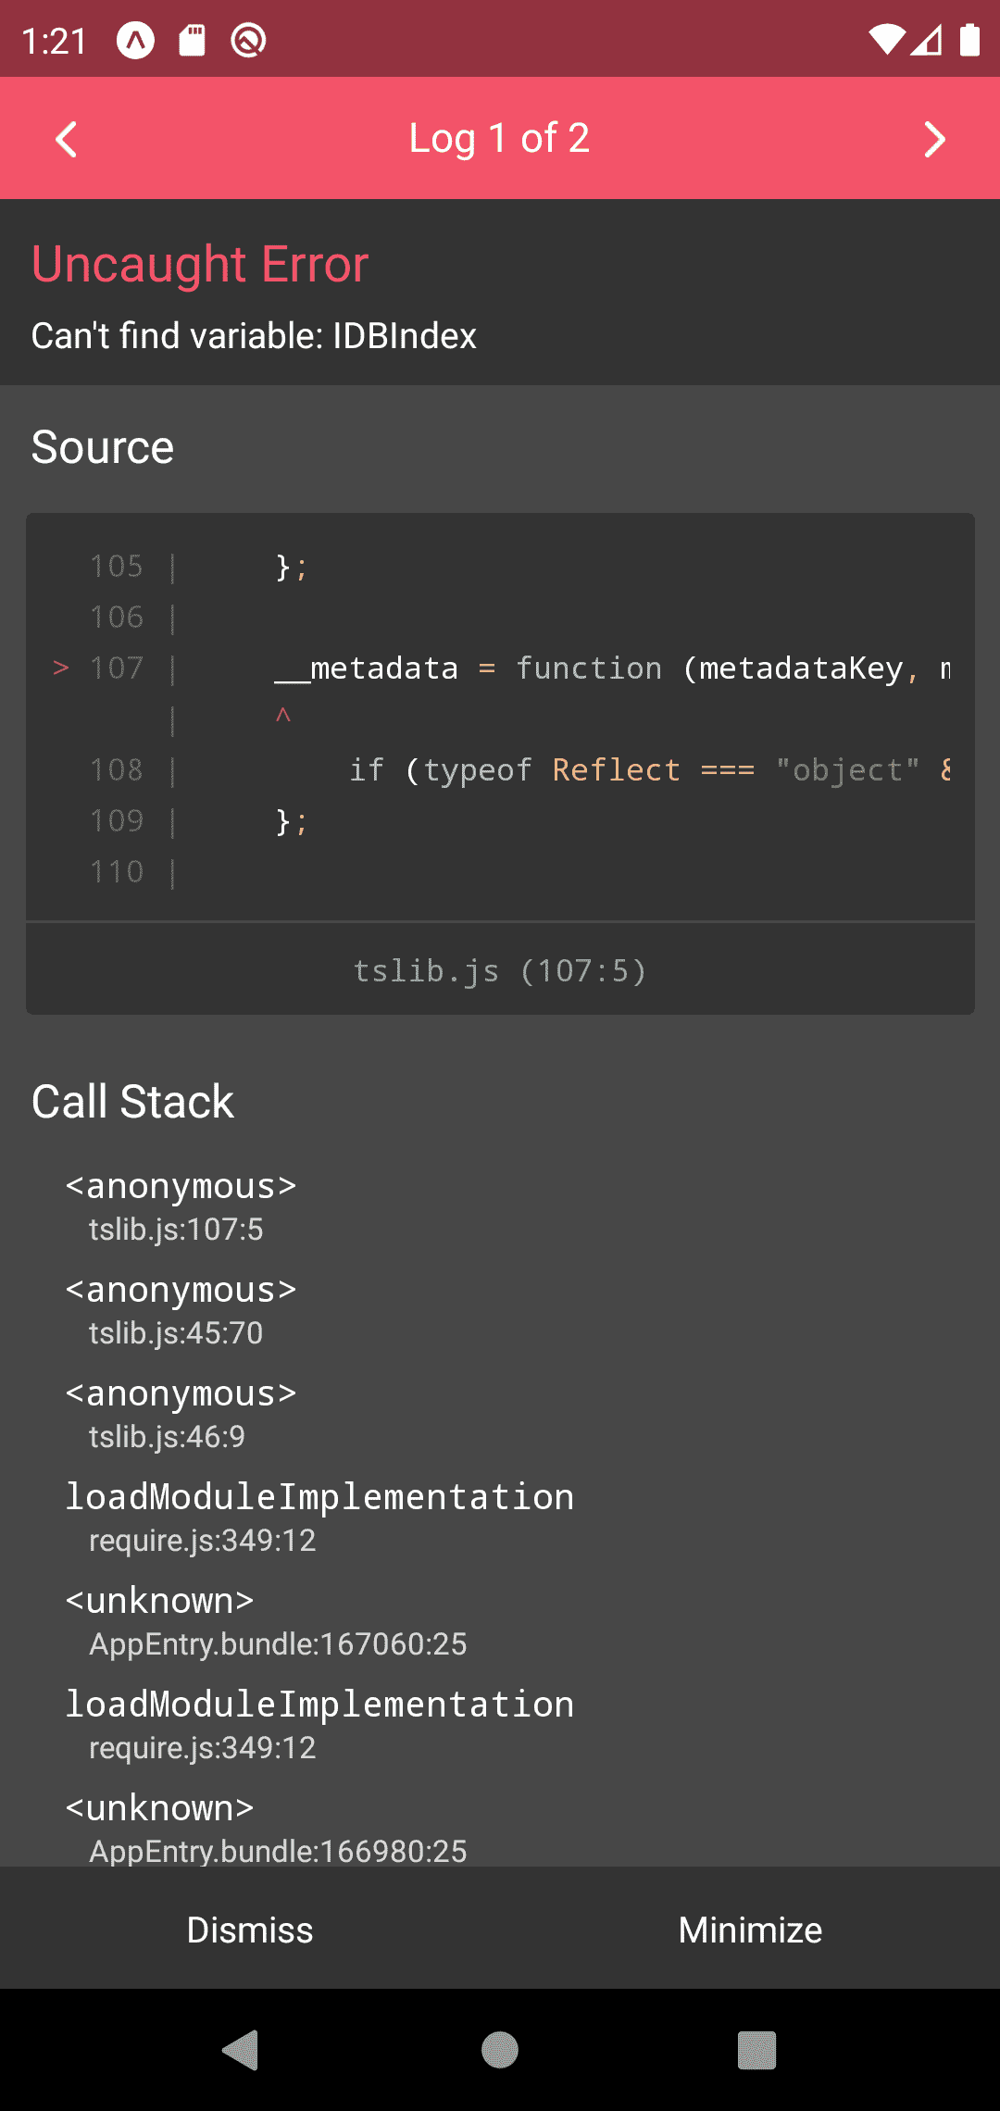
Task: Tap the do-not-disturb style status icon
Action: (x=248, y=40)
